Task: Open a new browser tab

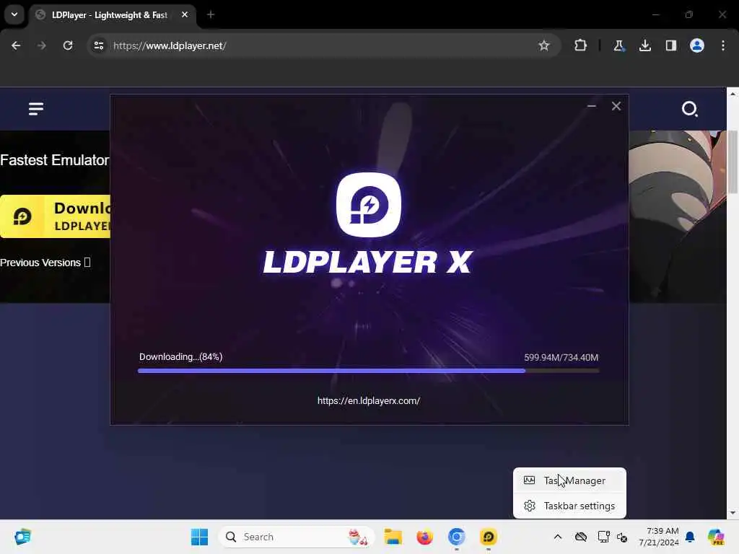Action: [211, 15]
